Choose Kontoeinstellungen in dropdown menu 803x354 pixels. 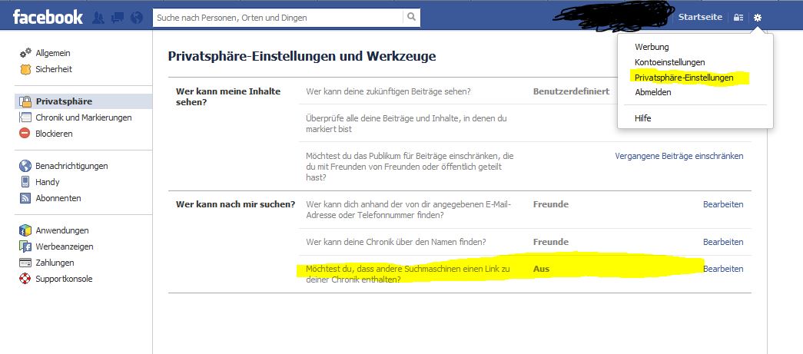tap(670, 62)
